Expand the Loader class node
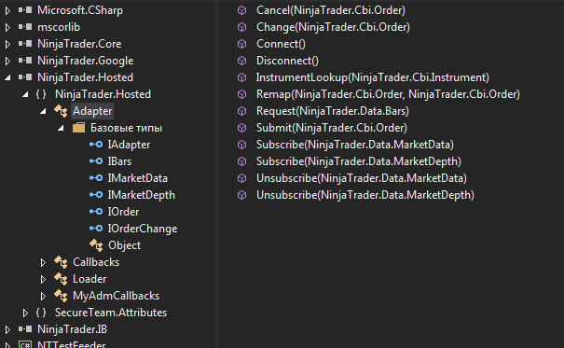This screenshot has height=348, width=564. 43,279
